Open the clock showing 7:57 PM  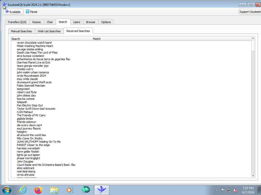[x=248, y=190]
